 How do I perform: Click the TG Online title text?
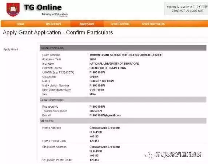tap(43, 7)
